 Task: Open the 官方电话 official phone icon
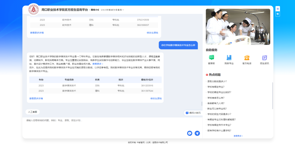(x=247, y=57)
